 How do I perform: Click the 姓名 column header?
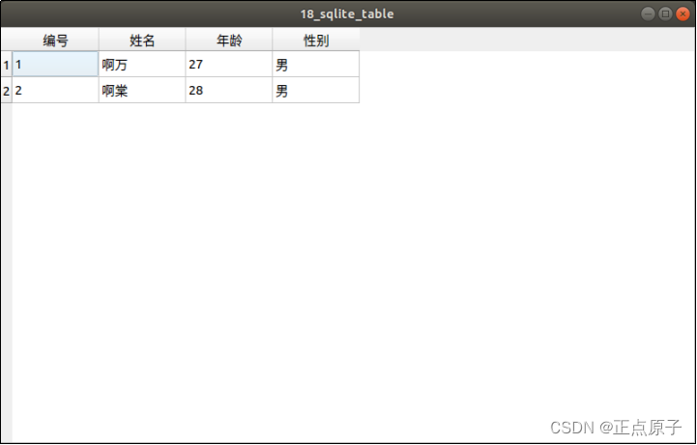[142, 41]
